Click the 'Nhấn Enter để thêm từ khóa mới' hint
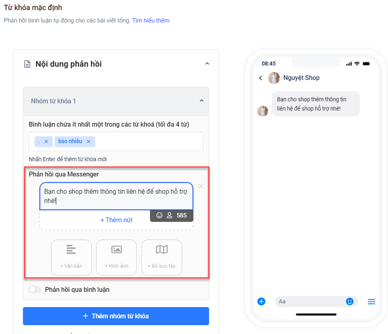This screenshot has width=388, height=334. pos(68,159)
